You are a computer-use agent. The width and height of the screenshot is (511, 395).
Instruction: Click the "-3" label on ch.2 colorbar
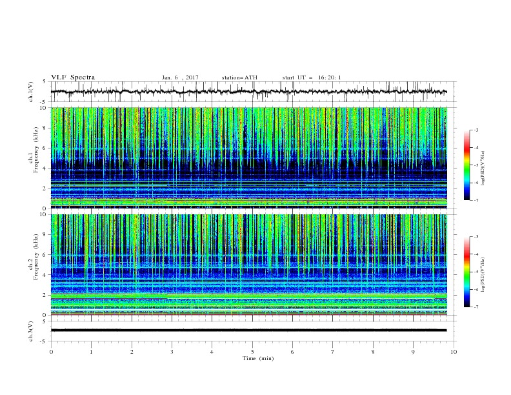[x=476, y=237]
